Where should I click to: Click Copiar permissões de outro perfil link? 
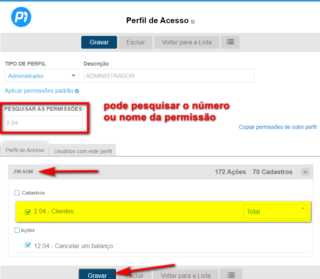point(278,127)
